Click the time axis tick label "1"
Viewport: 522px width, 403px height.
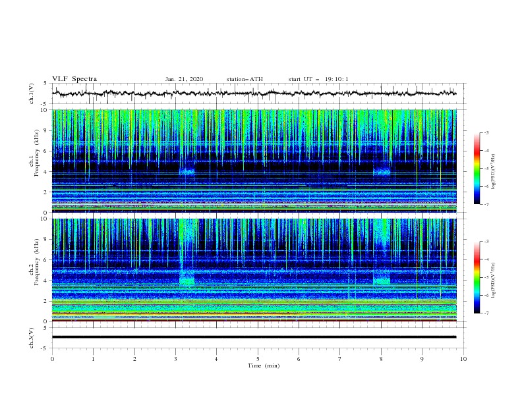point(94,359)
